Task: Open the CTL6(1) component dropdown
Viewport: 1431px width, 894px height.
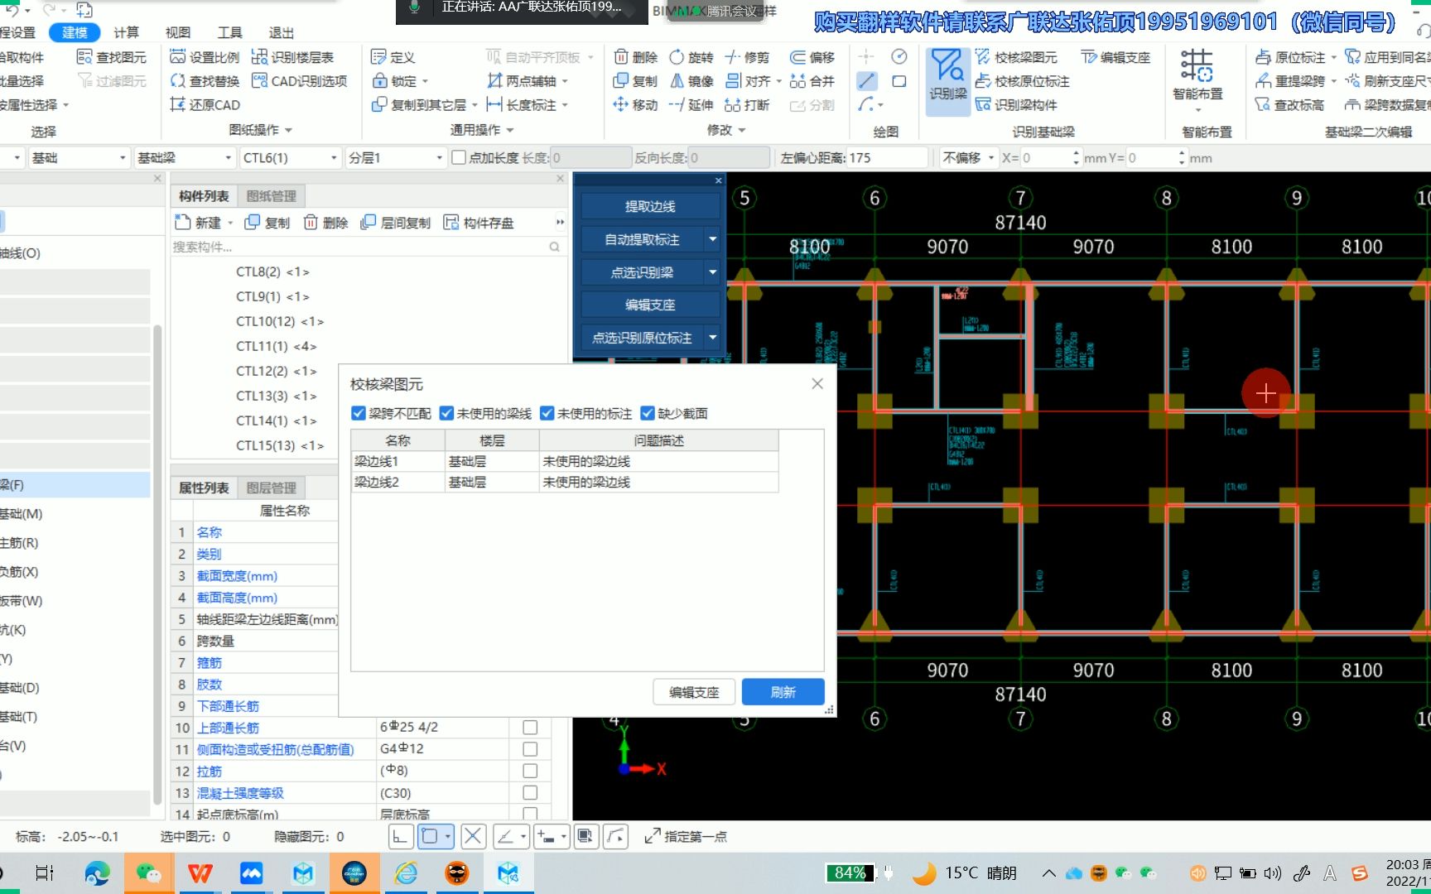Action: [x=335, y=157]
